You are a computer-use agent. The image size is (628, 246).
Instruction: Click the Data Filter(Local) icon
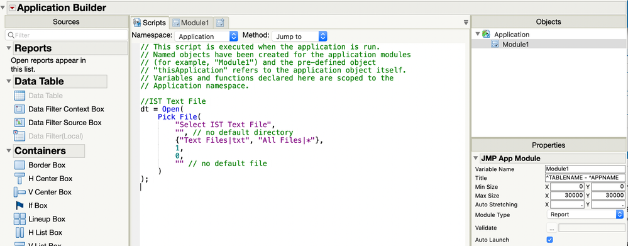point(19,136)
